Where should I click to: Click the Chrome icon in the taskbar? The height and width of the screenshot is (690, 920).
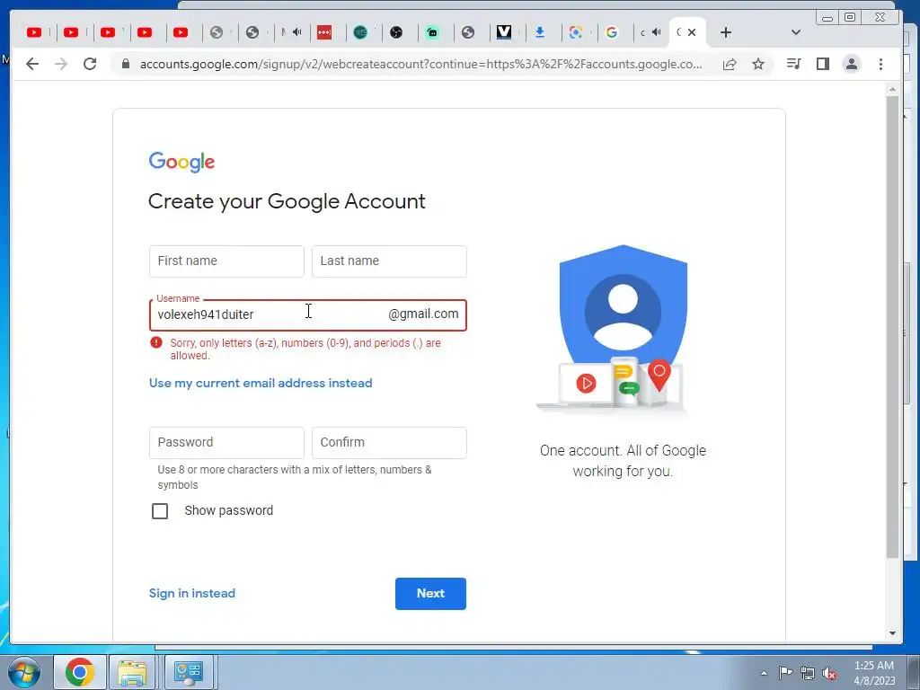coord(80,672)
